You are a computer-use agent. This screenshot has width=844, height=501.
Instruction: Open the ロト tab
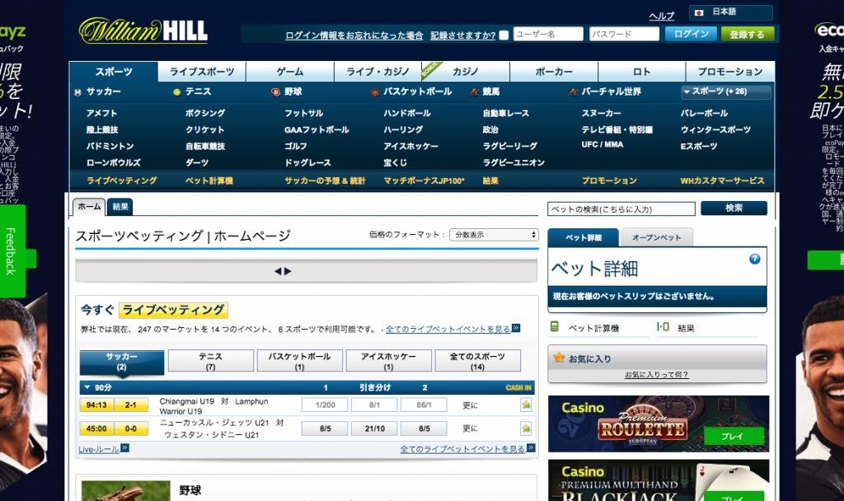pos(641,72)
